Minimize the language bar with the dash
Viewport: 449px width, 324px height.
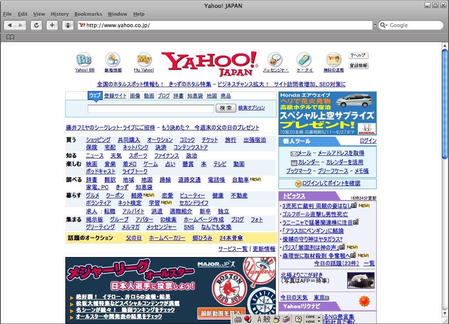coord(319,317)
